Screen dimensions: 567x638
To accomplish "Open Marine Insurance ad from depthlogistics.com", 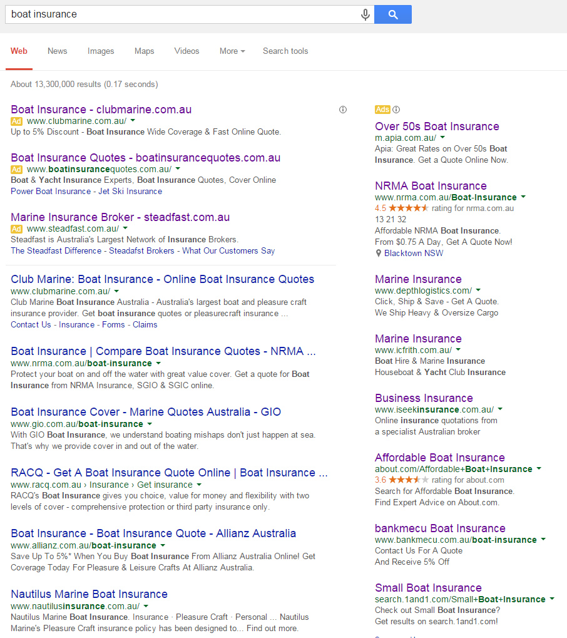I will tap(418, 279).
